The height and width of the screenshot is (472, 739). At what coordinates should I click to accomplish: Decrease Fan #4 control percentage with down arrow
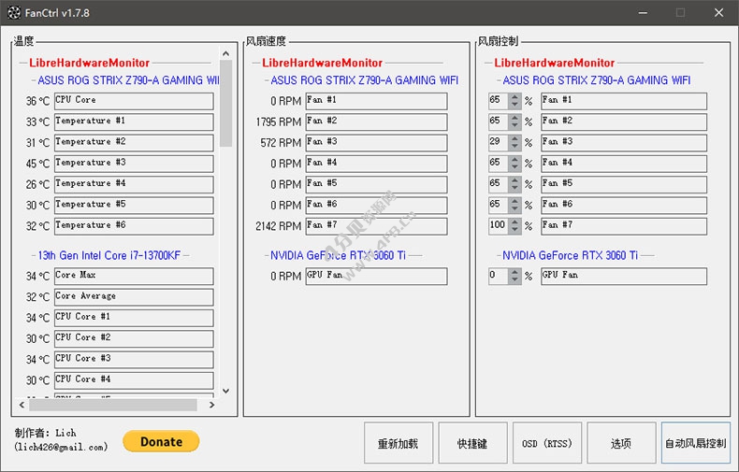click(514, 167)
